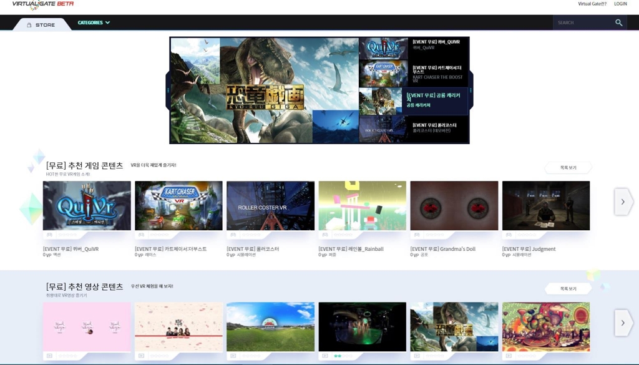The width and height of the screenshot is (639, 365).
Task: Select the STORE tab
Action: [41, 25]
